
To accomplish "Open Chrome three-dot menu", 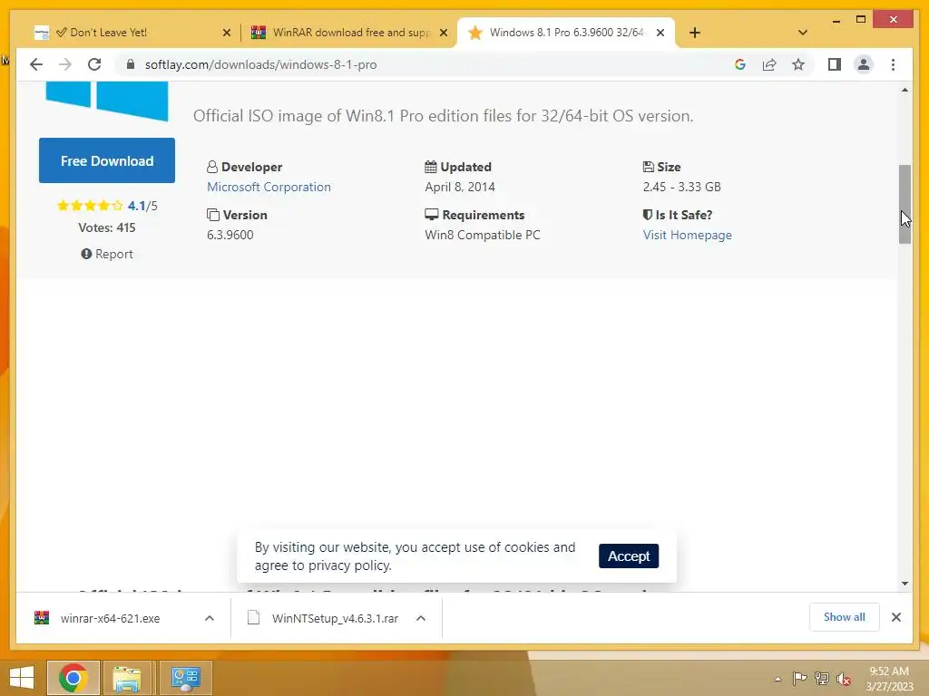I will (x=893, y=64).
